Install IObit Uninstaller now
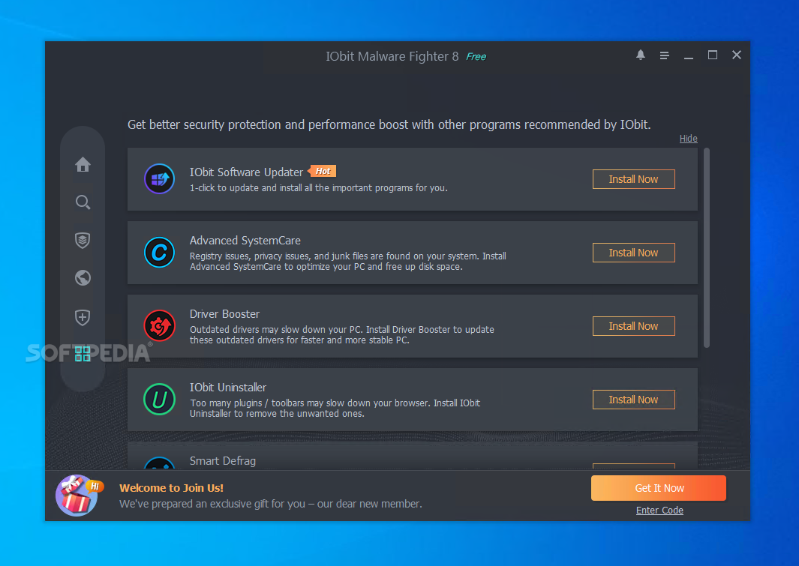 (x=633, y=400)
